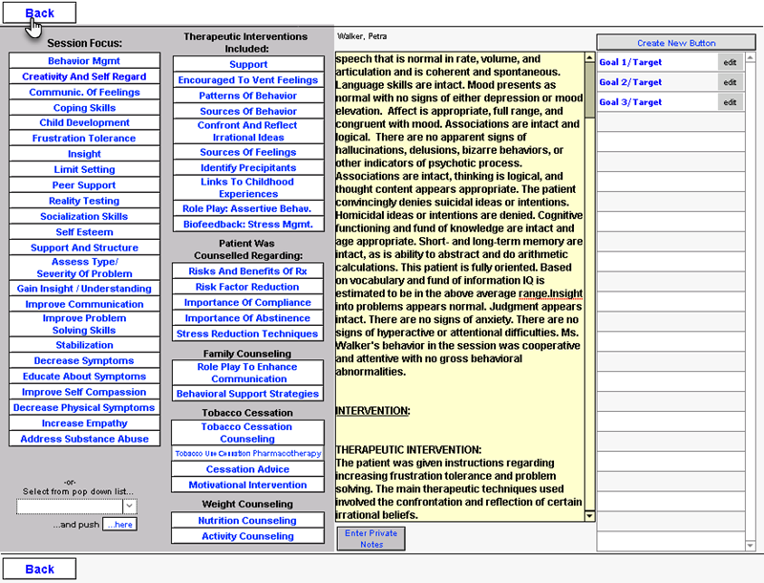
Task: Click the bottom Back button
Action: coord(38,568)
